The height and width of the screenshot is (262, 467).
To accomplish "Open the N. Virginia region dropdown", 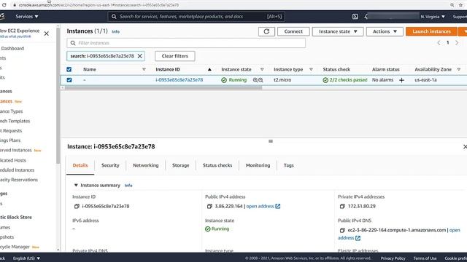I will [x=433, y=17].
